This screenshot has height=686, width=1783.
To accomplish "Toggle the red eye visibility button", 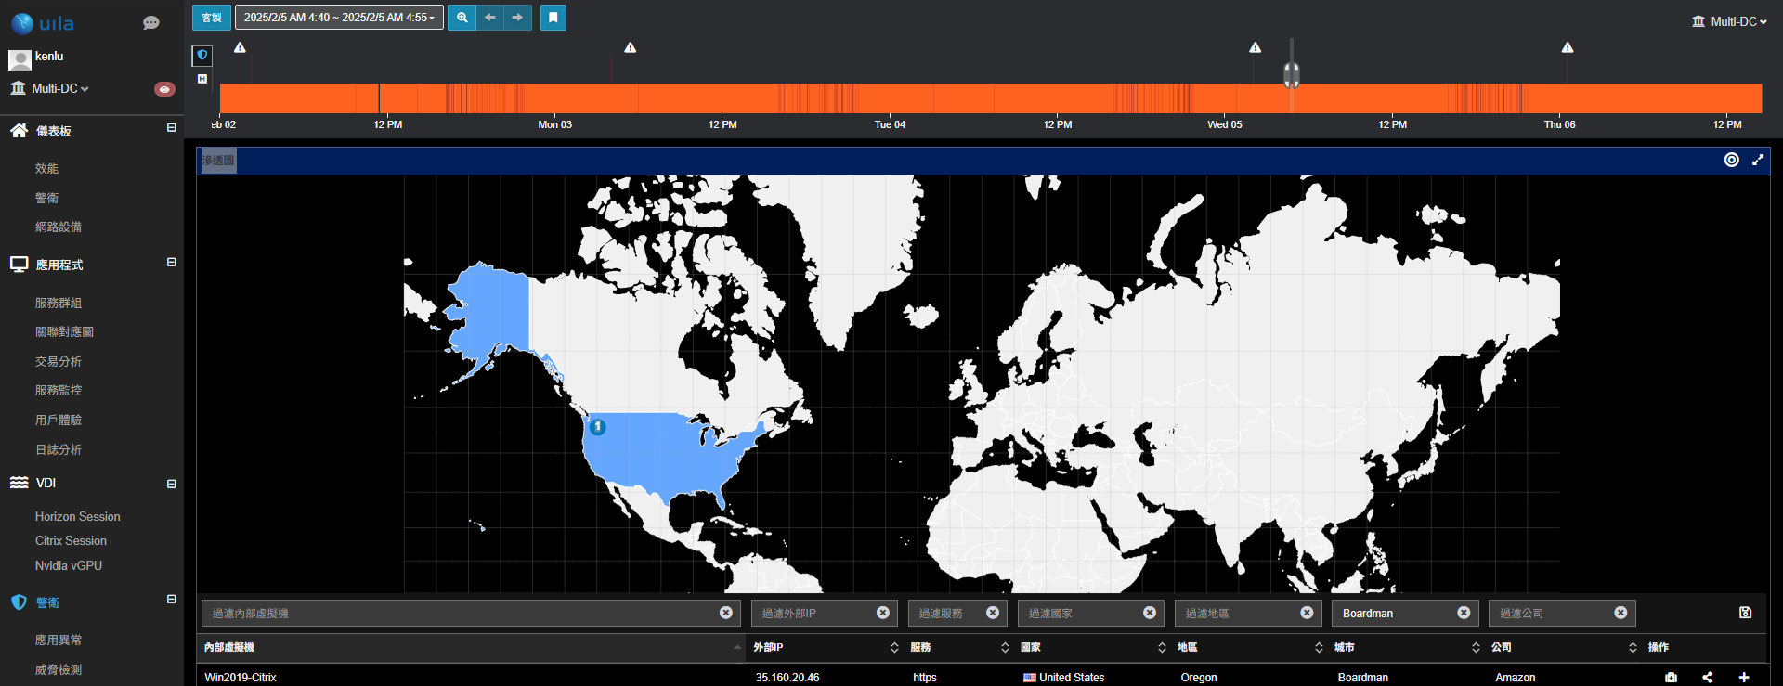I will pos(164,89).
